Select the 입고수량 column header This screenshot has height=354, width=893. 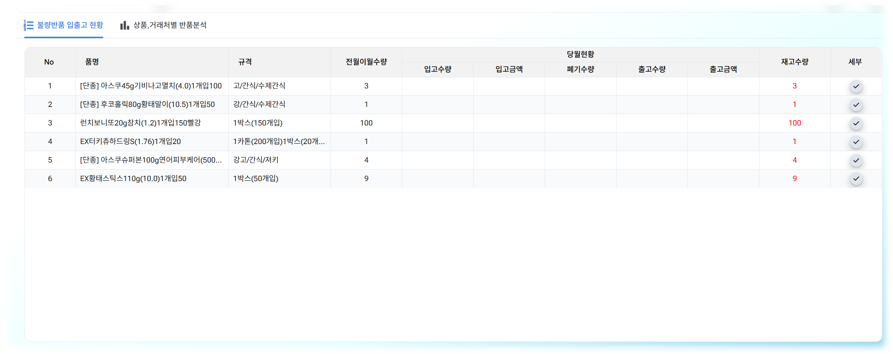click(437, 70)
